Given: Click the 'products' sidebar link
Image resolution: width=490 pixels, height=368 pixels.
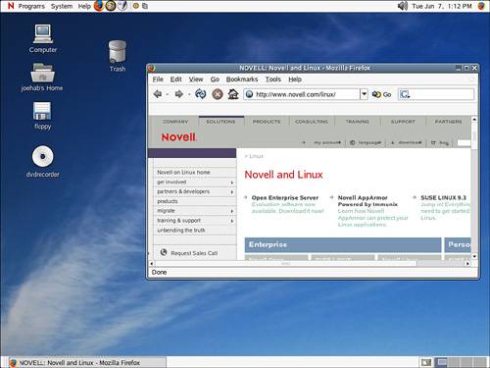Looking at the screenshot, I should (168, 201).
